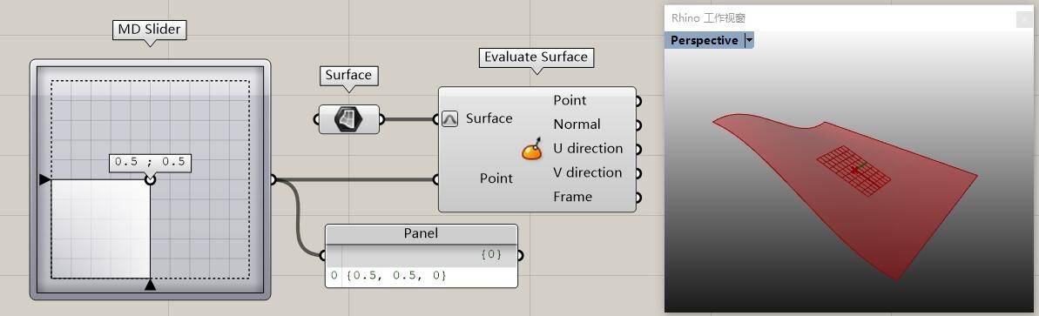Click the Normal output grip
The height and width of the screenshot is (316, 1039).
tap(638, 125)
